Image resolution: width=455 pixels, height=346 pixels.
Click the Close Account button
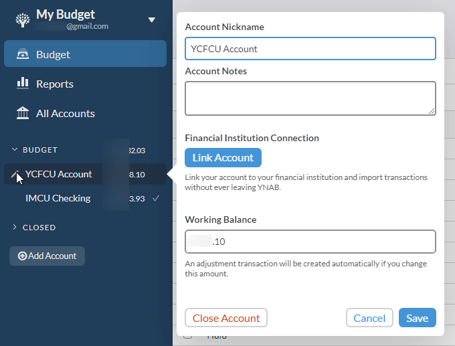(226, 318)
